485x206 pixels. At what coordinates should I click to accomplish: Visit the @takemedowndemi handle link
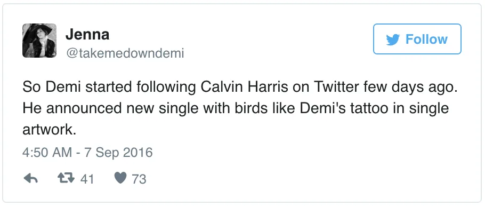125,53
